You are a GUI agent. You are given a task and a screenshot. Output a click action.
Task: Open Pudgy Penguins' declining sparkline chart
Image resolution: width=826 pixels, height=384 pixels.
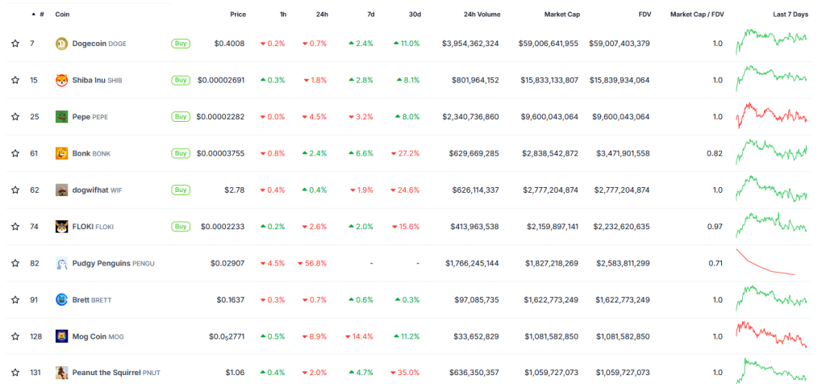(x=766, y=262)
